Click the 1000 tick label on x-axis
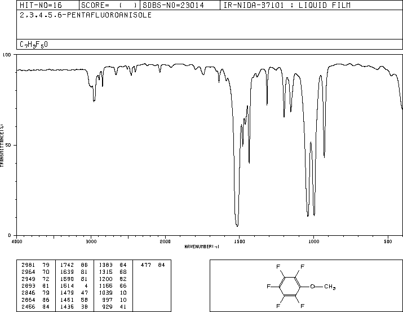403x312 pixels. tap(313, 241)
